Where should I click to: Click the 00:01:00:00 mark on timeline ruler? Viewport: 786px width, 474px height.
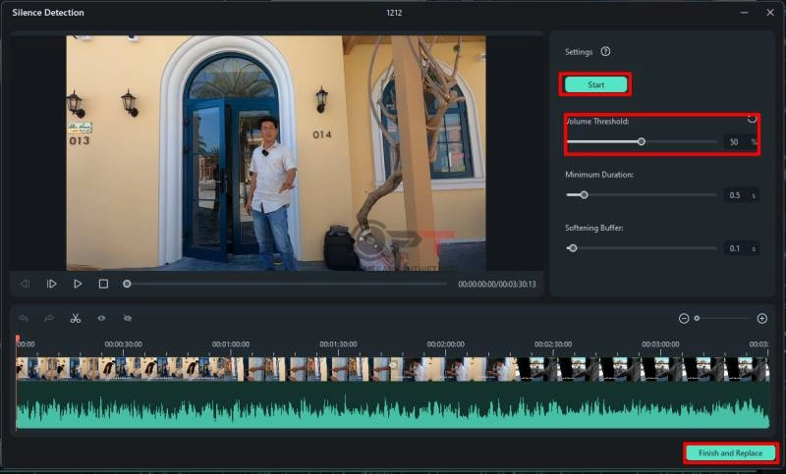231,344
